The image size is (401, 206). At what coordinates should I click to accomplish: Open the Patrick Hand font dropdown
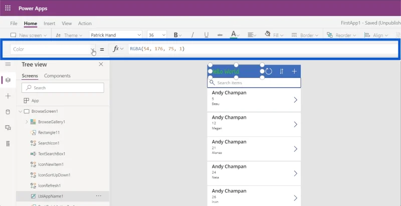coord(116,35)
